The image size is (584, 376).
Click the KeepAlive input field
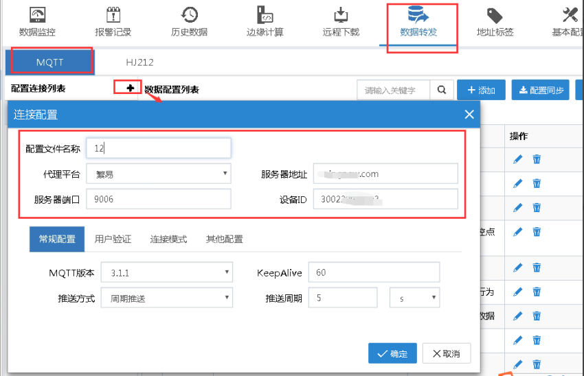coord(374,272)
